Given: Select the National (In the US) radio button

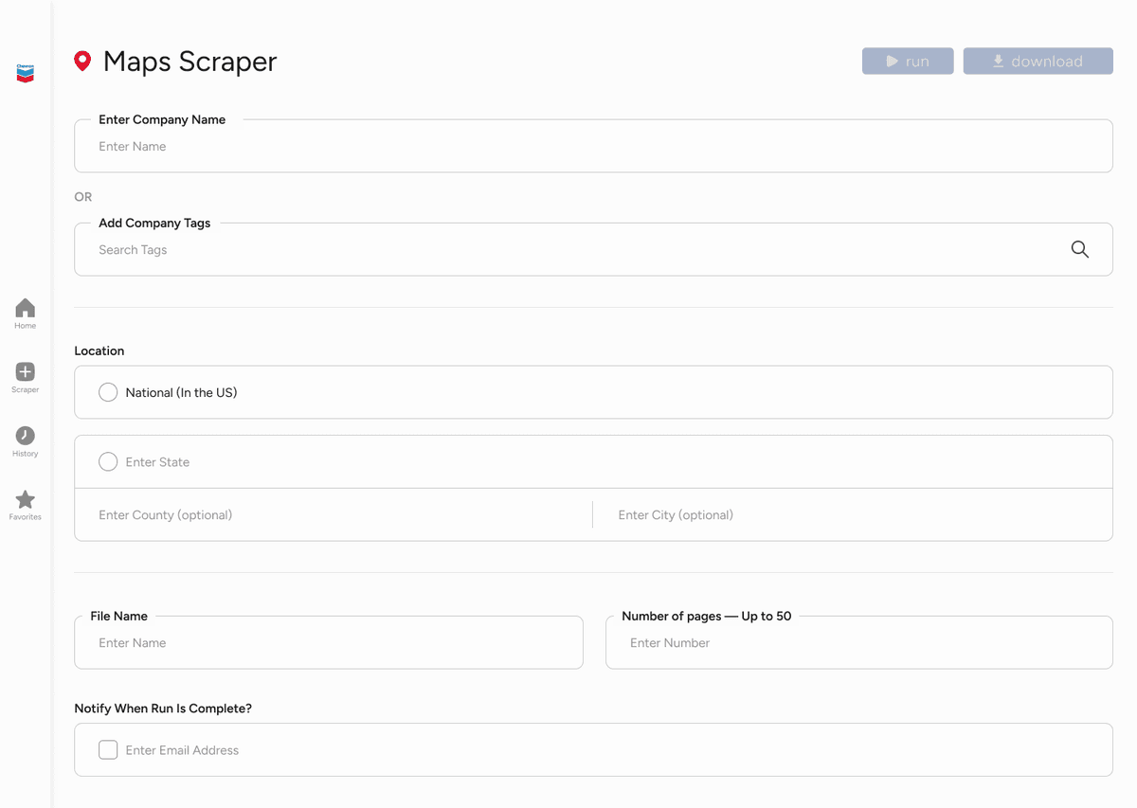Looking at the screenshot, I should click(x=107, y=391).
